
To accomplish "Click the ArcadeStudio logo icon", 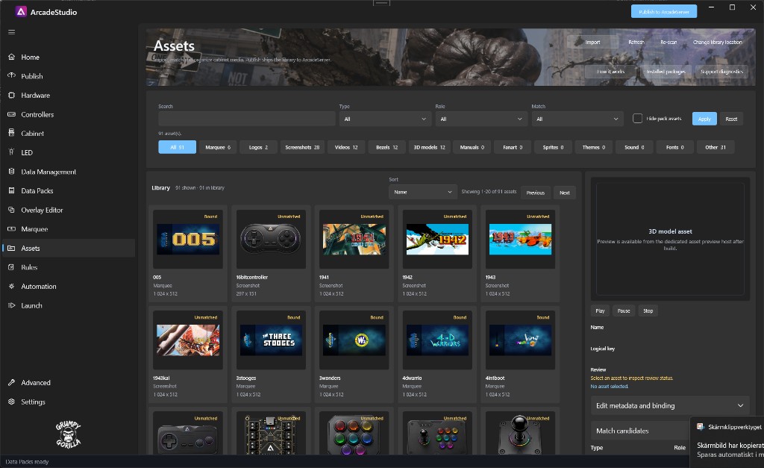I will [21, 12].
